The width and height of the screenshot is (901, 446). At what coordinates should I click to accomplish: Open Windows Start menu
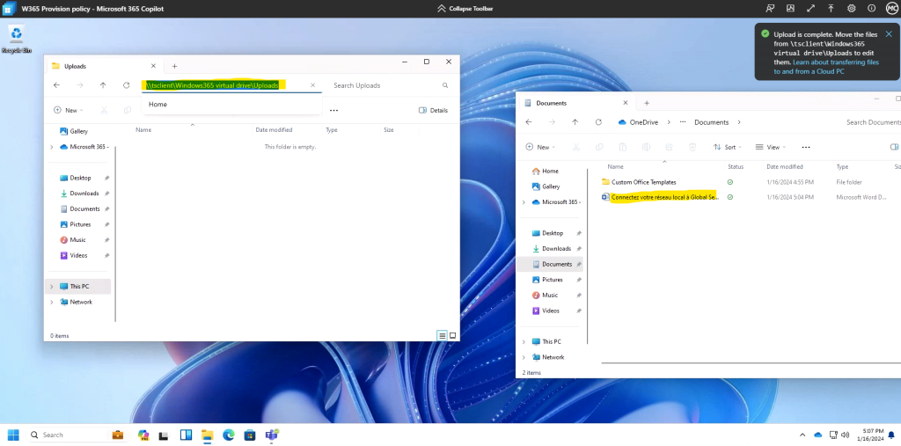12,435
